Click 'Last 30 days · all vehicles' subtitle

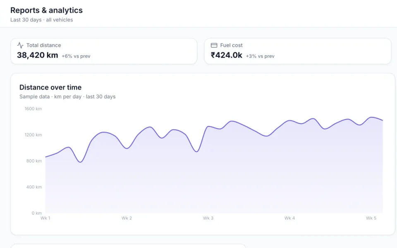pyautogui.click(x=41, y=20)
